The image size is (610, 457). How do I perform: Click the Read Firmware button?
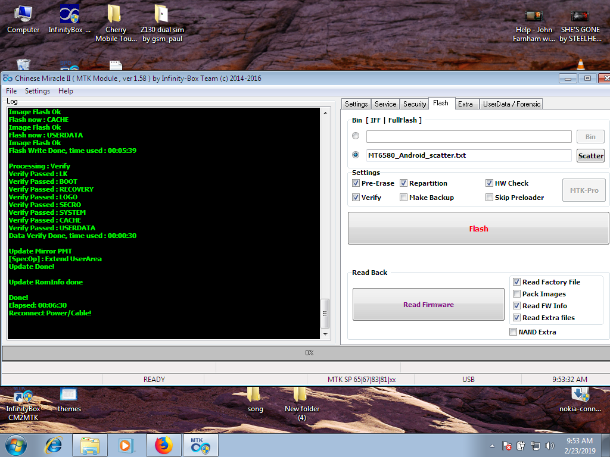[x=428, y=304]
